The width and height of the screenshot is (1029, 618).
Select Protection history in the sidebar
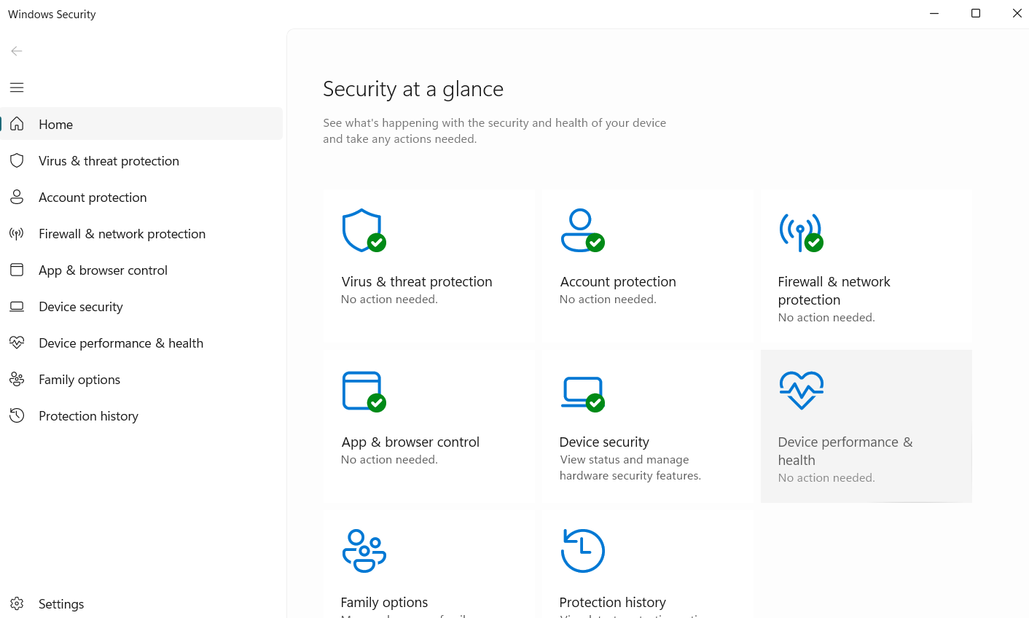pos(88,415)
